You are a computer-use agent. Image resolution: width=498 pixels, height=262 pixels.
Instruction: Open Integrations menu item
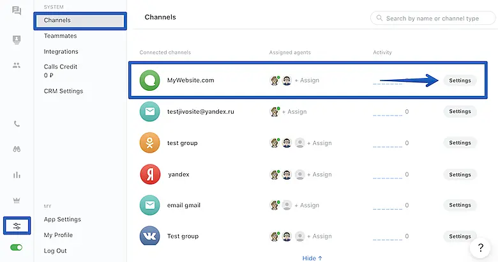(61, 52)
